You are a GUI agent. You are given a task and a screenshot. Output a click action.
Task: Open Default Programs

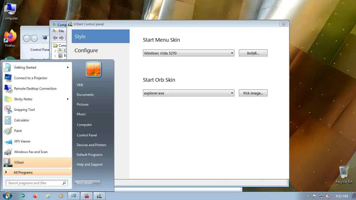coord(90,155)
